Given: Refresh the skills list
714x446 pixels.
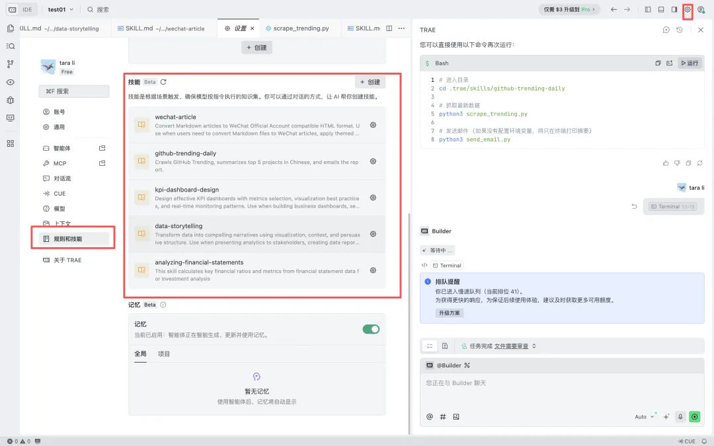Looking at the screenshot, I should click(163, 82).
